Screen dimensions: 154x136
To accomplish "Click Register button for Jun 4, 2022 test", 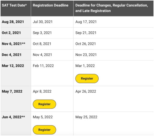I will tap(44, 130).
